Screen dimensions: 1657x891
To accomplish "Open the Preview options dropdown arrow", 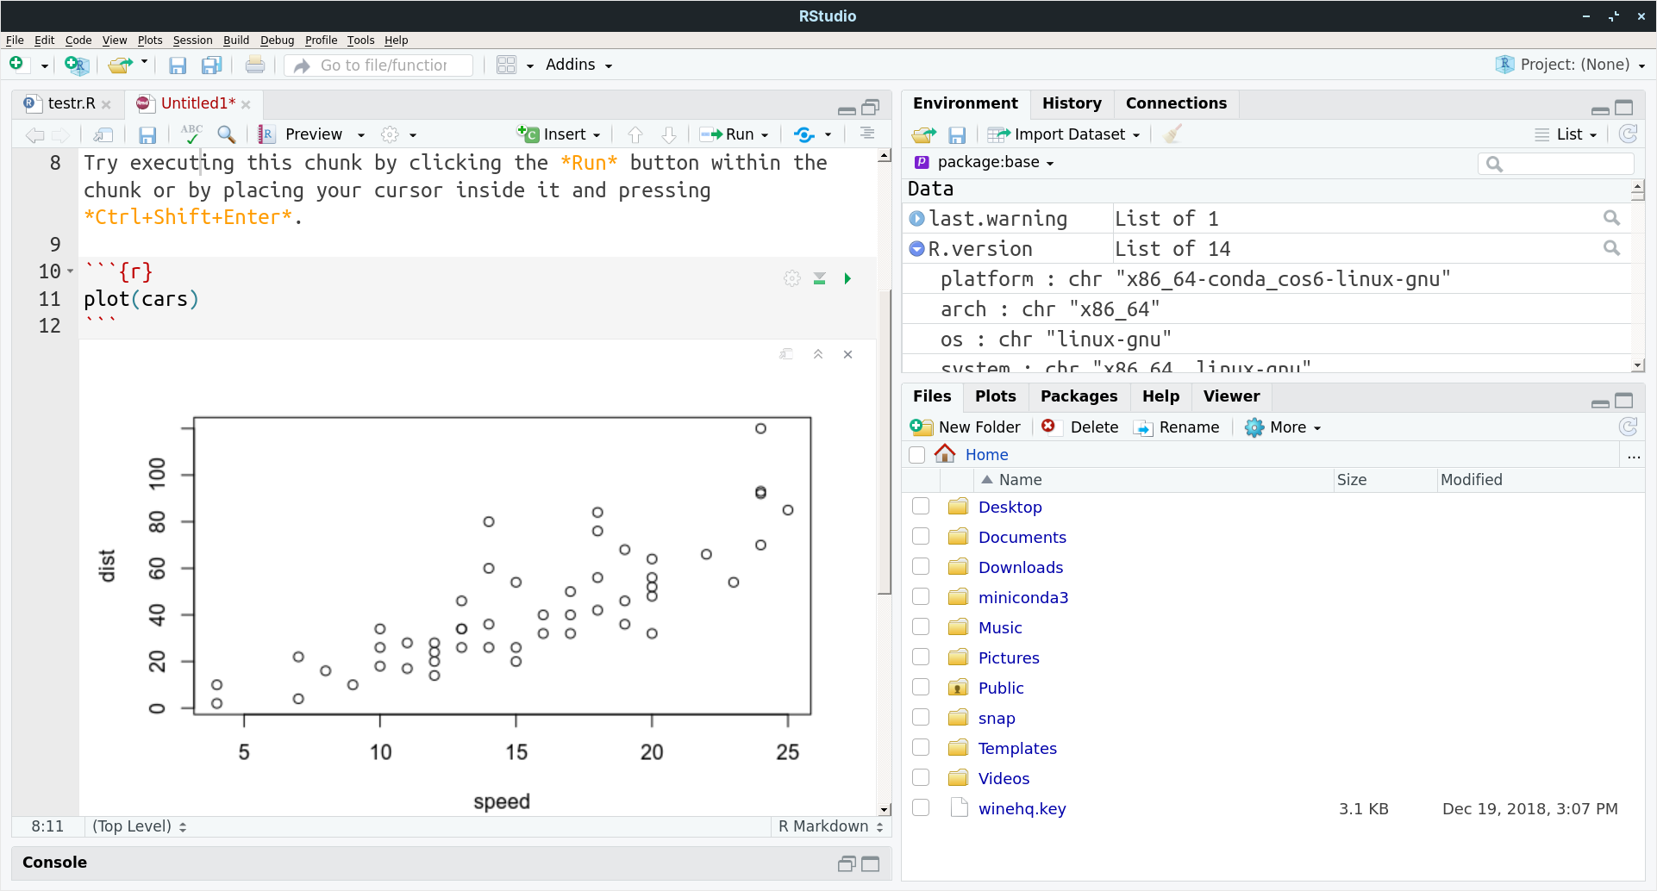I will click(361, 135).
